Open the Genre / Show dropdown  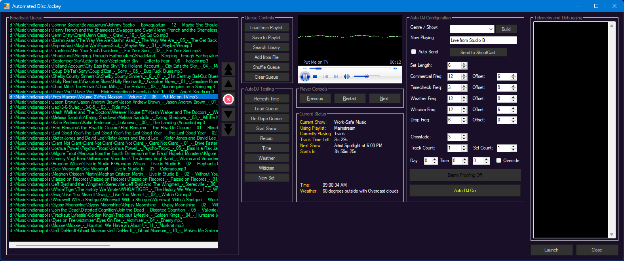tap(491, 29)
